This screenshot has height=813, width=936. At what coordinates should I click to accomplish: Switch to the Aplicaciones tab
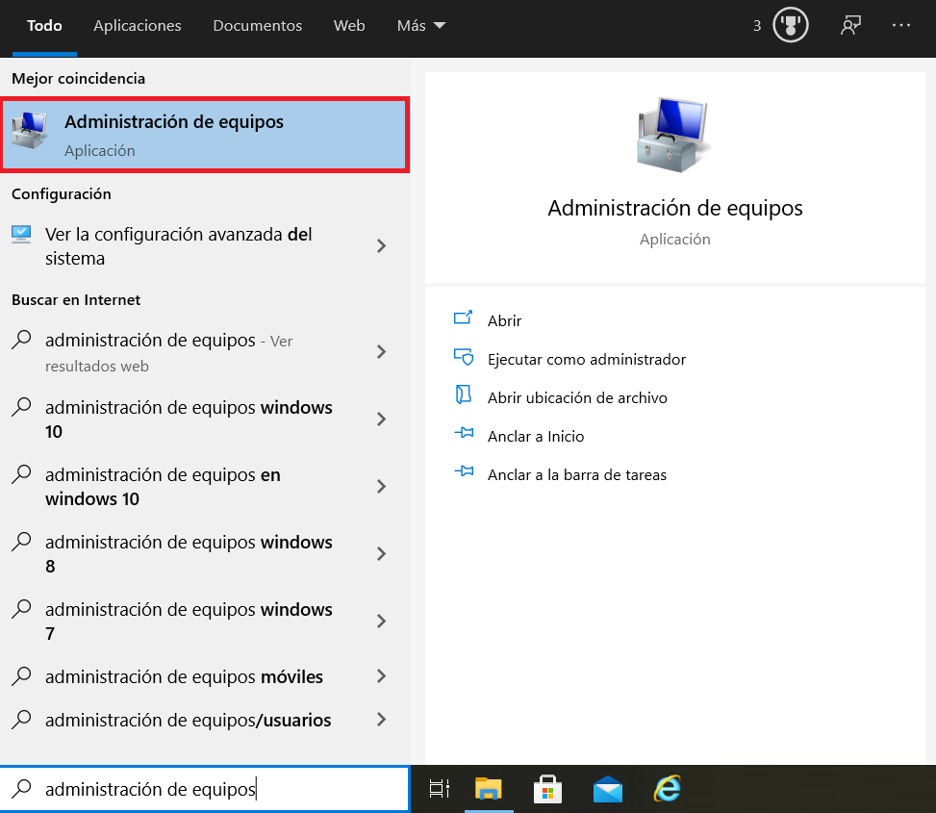(x=137, y=26)
